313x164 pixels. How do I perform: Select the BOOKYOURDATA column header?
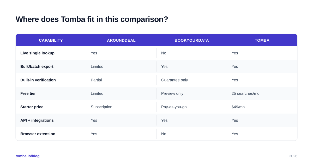pos(192,40)
